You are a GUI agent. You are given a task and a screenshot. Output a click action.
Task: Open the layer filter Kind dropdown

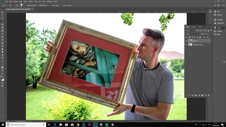coord(190,31)
